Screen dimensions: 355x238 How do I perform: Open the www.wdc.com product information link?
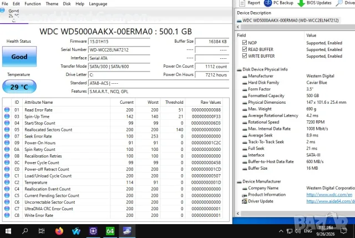pos(329,195)
